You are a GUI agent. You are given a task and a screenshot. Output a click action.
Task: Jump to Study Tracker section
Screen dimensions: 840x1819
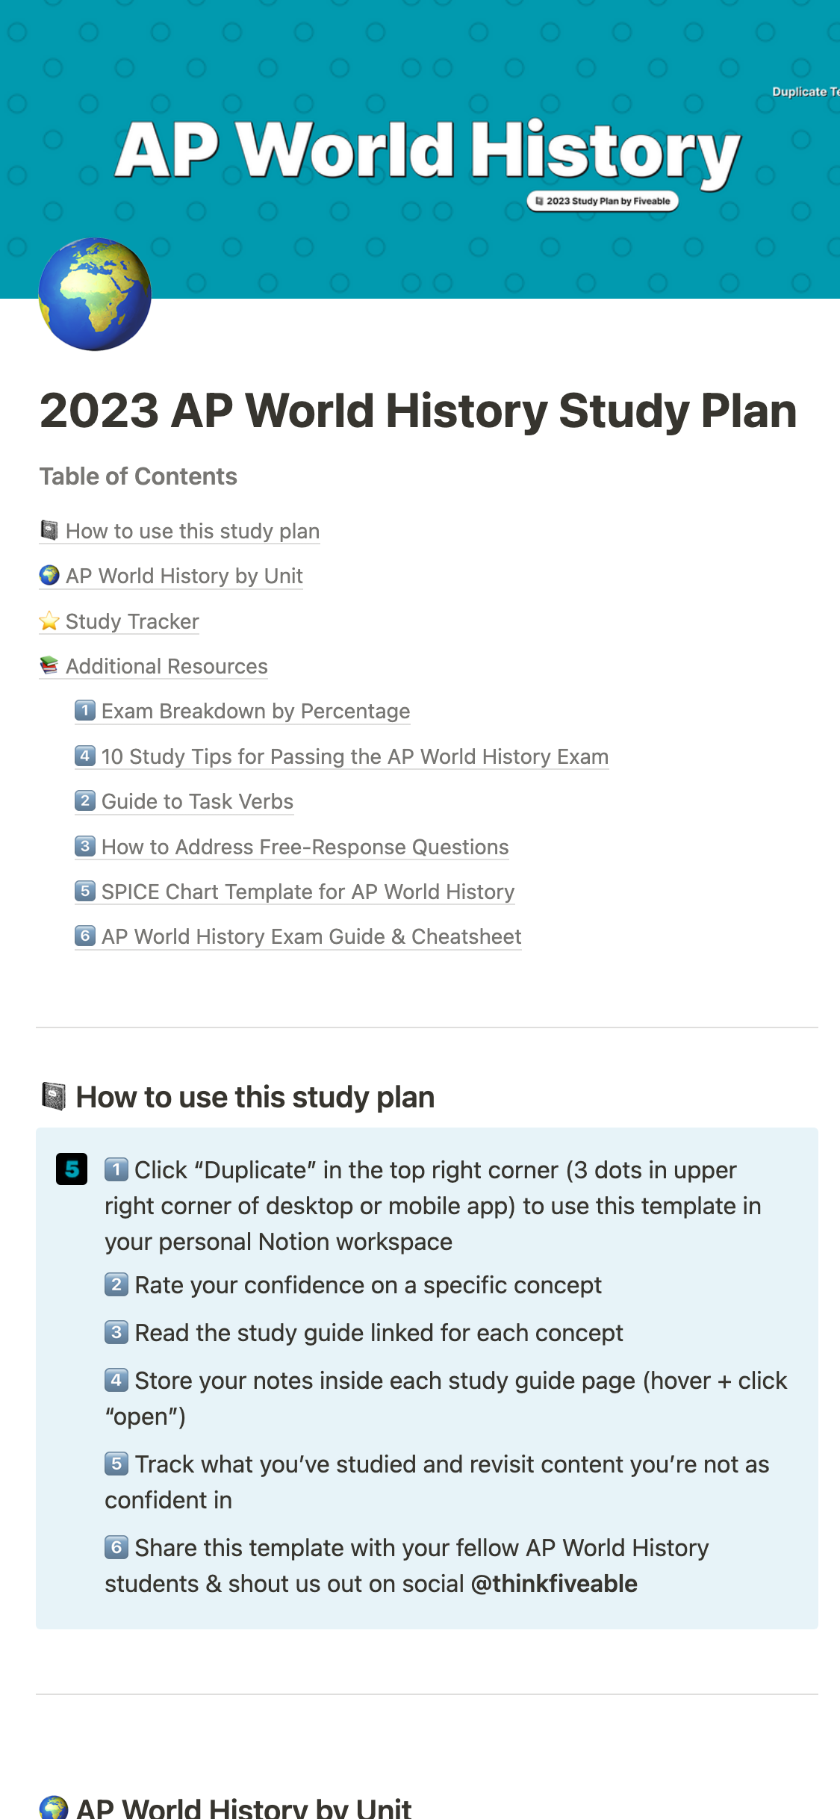click(132, 621)
